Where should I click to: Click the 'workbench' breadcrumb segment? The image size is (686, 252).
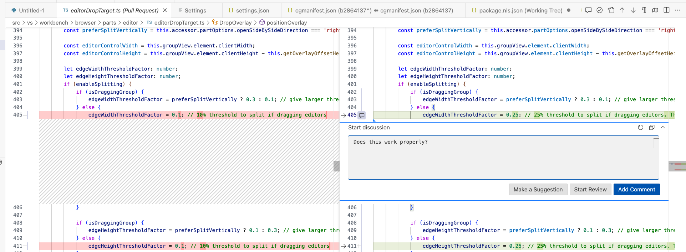54,23
